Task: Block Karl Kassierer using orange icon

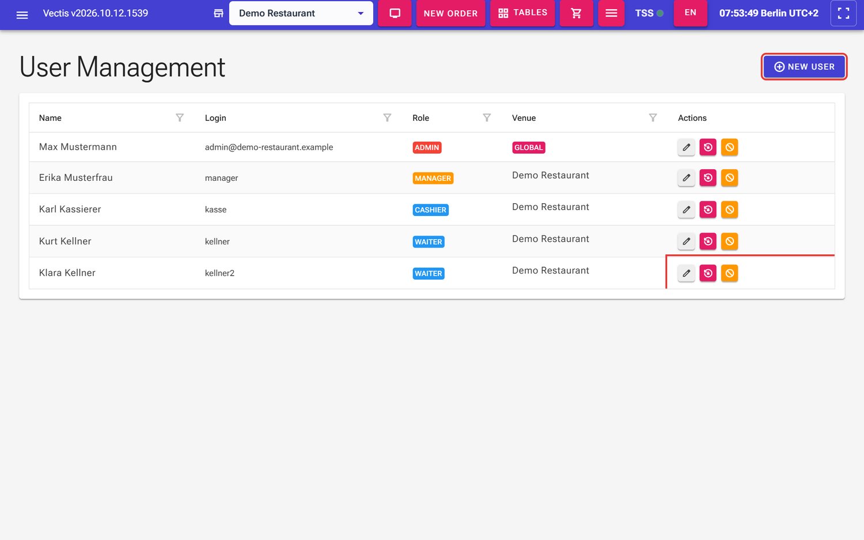Action: tap(729, 210)
